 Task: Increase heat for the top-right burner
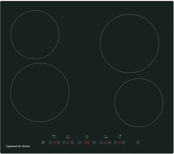123,143
